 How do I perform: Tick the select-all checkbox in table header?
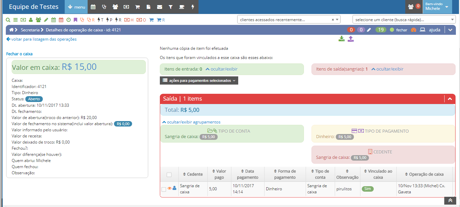point(169,175)
